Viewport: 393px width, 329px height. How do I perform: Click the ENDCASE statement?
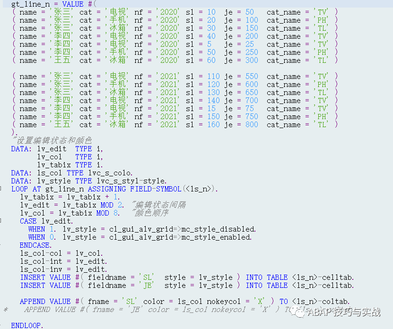[x=35, y=245]
